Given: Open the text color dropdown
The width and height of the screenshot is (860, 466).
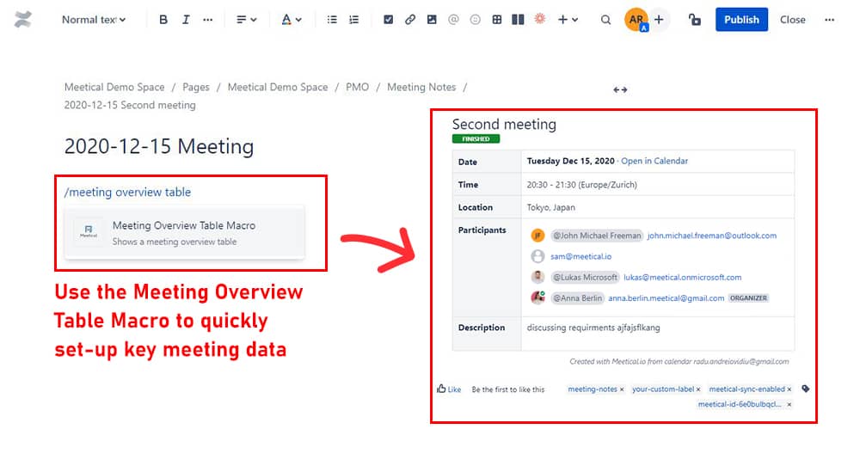Looking at the screenshot, I should pos(292,20).
